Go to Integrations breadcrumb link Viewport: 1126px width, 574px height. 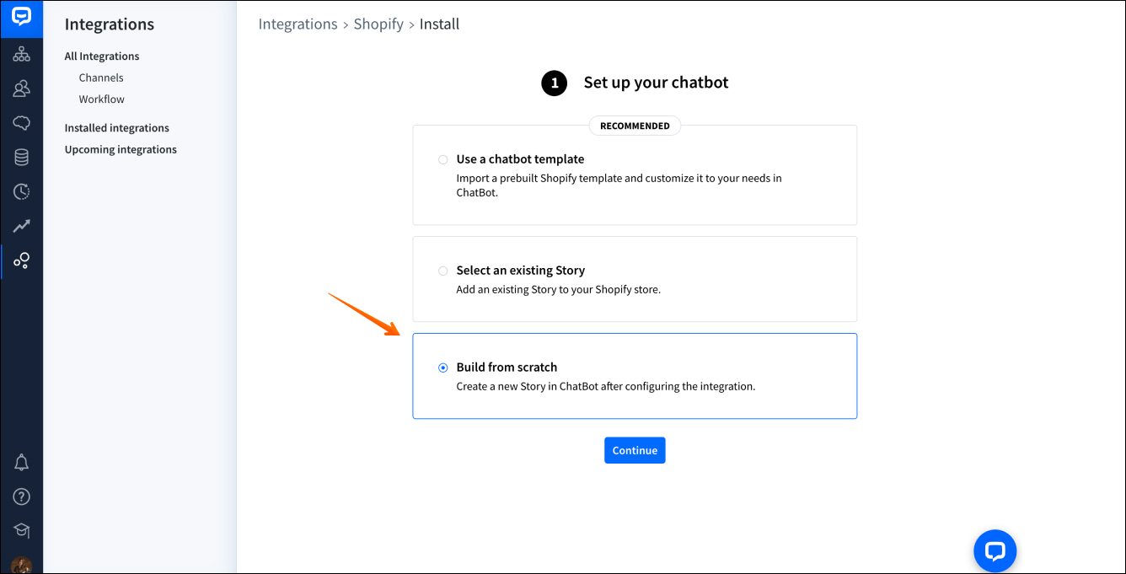(298, 24)
